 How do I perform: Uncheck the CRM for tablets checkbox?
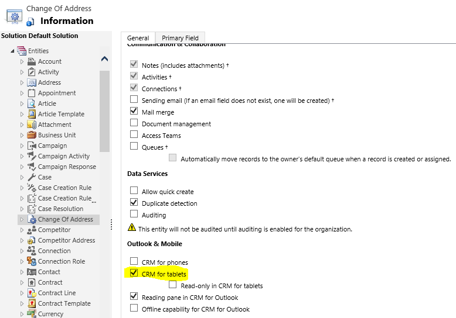[x=134, y=273]
